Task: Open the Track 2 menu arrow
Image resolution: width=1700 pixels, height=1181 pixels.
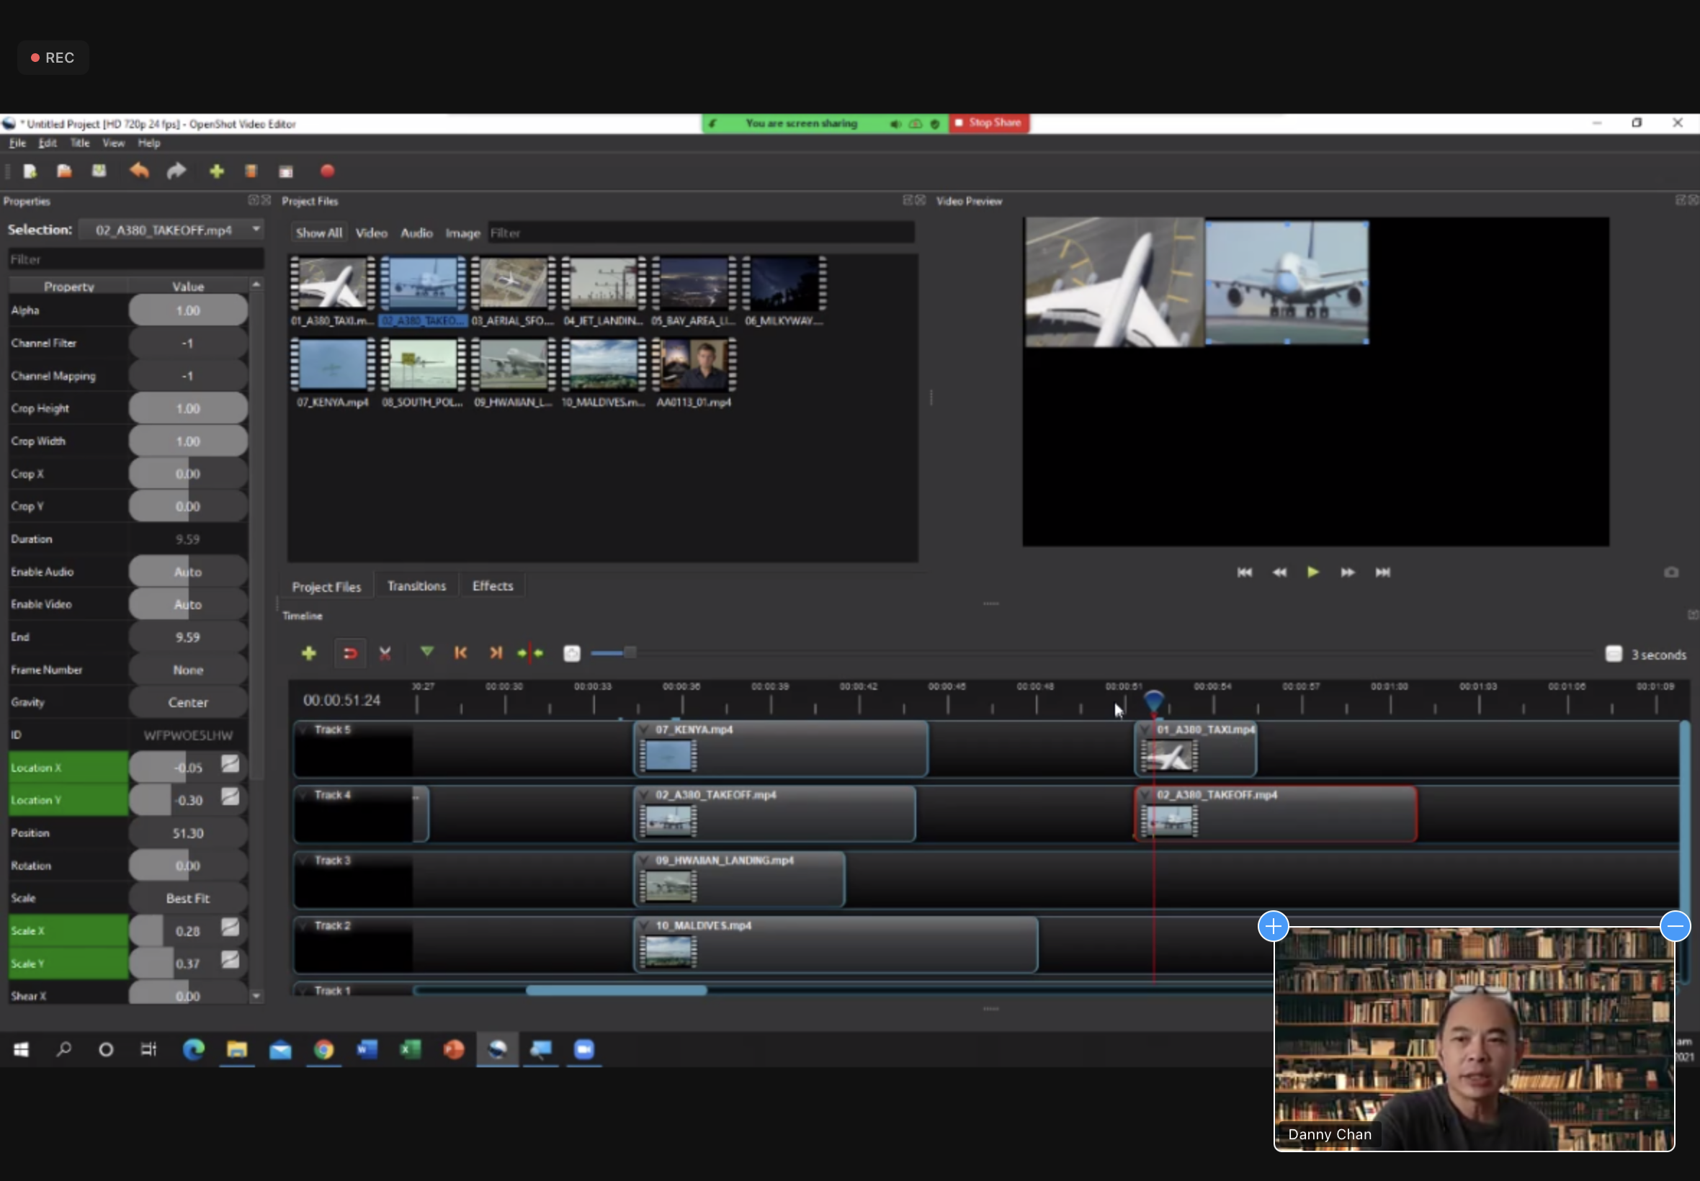Action: (x=303, y=925)
